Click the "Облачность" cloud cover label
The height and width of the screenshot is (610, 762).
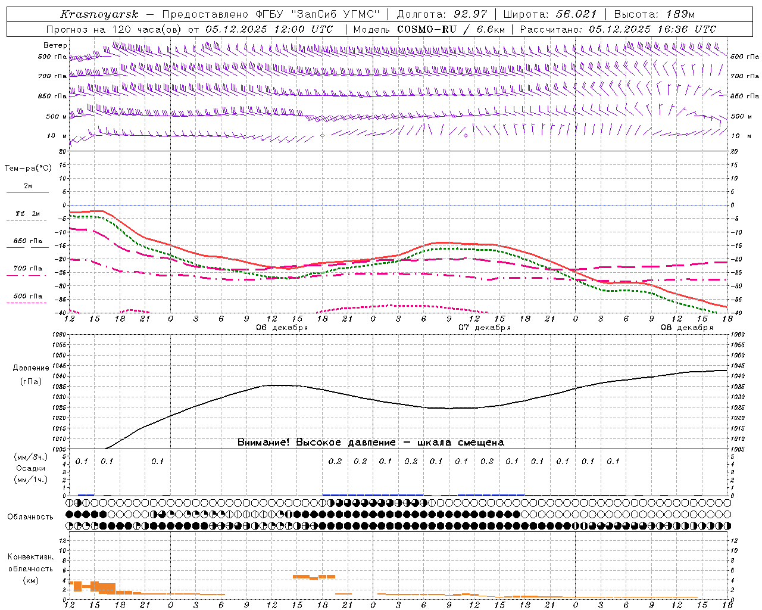click(30, 517)
